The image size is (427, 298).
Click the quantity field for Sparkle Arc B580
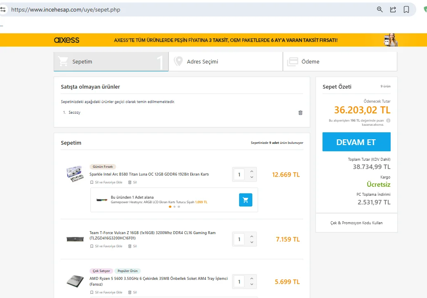click(240, 175)
